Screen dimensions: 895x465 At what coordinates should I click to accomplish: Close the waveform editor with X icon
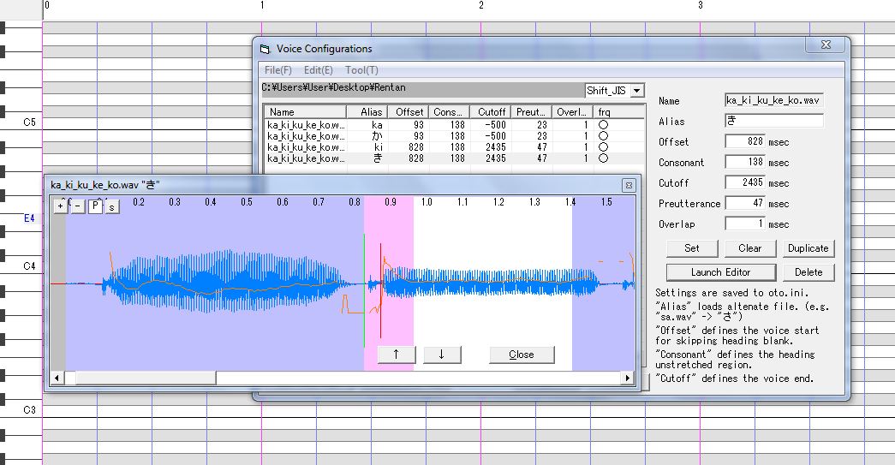[629, 185]
